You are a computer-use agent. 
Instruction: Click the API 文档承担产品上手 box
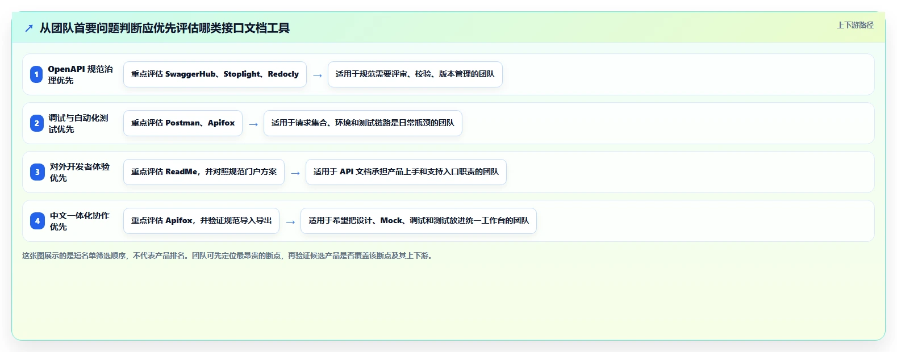coord(406,172)
